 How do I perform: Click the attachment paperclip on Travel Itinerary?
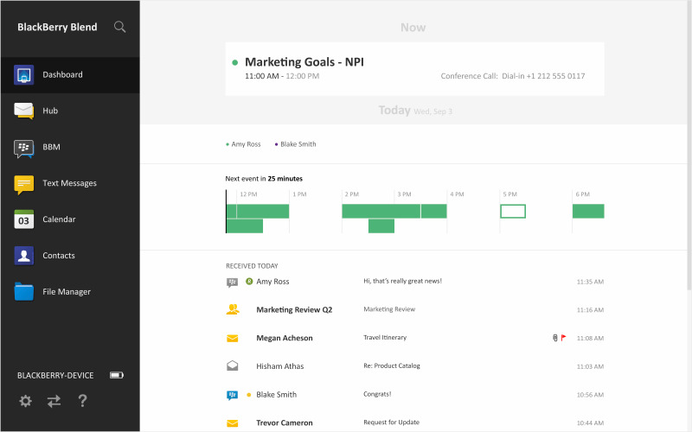[x=555, y=338]
